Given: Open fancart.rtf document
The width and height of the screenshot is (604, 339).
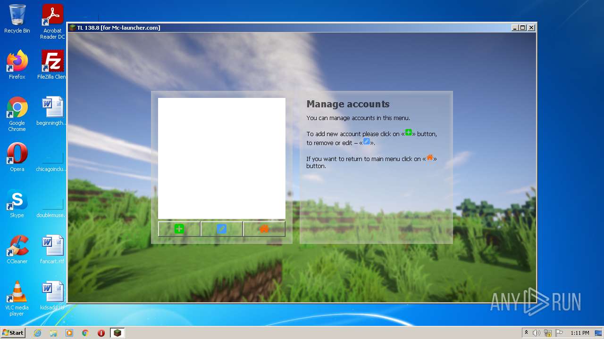Looking at the screenshot, I should pos(52,250).
